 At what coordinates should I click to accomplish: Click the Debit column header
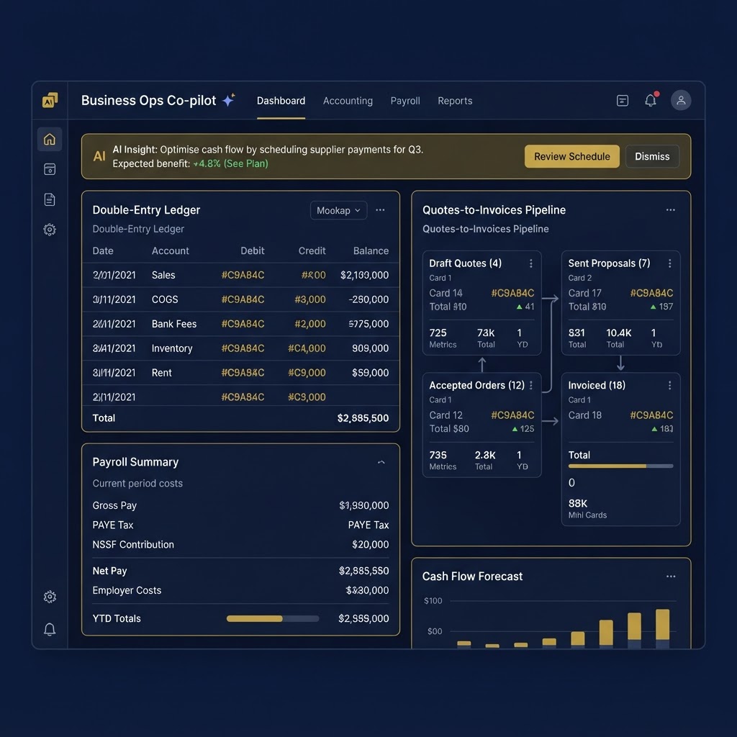coord(253,251)
